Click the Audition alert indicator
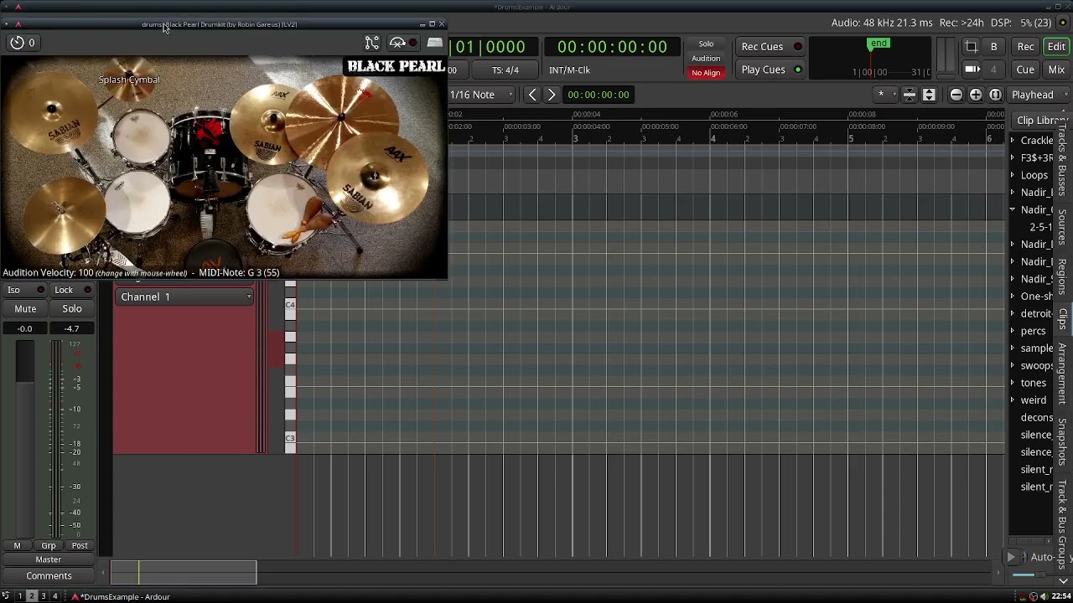This screenshot has height=603, width=1073. [706, 59]
